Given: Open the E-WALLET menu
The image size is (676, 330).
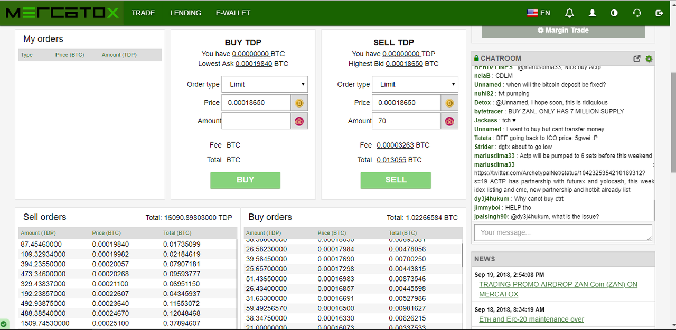Looking at the screenshot, I should click(233, 13).
